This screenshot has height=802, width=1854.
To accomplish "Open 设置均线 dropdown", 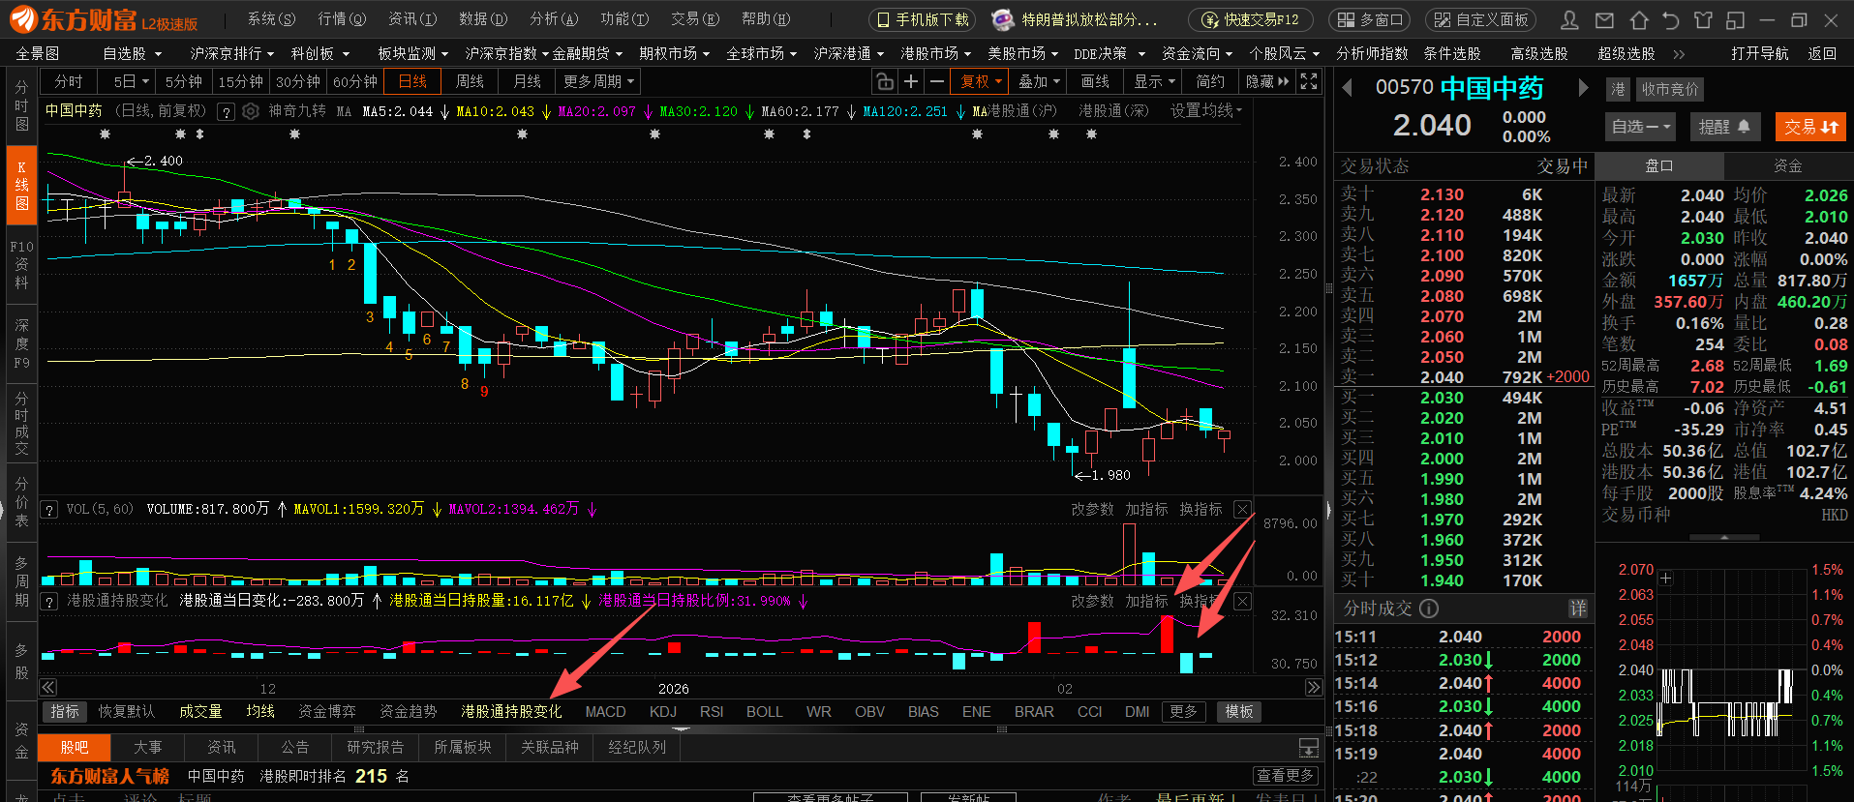I will [x=1205, y=111].
